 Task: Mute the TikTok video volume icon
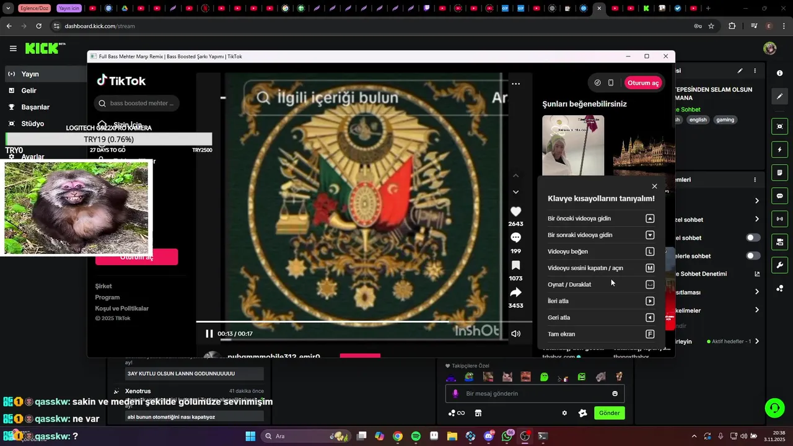(x=515, y=334)
